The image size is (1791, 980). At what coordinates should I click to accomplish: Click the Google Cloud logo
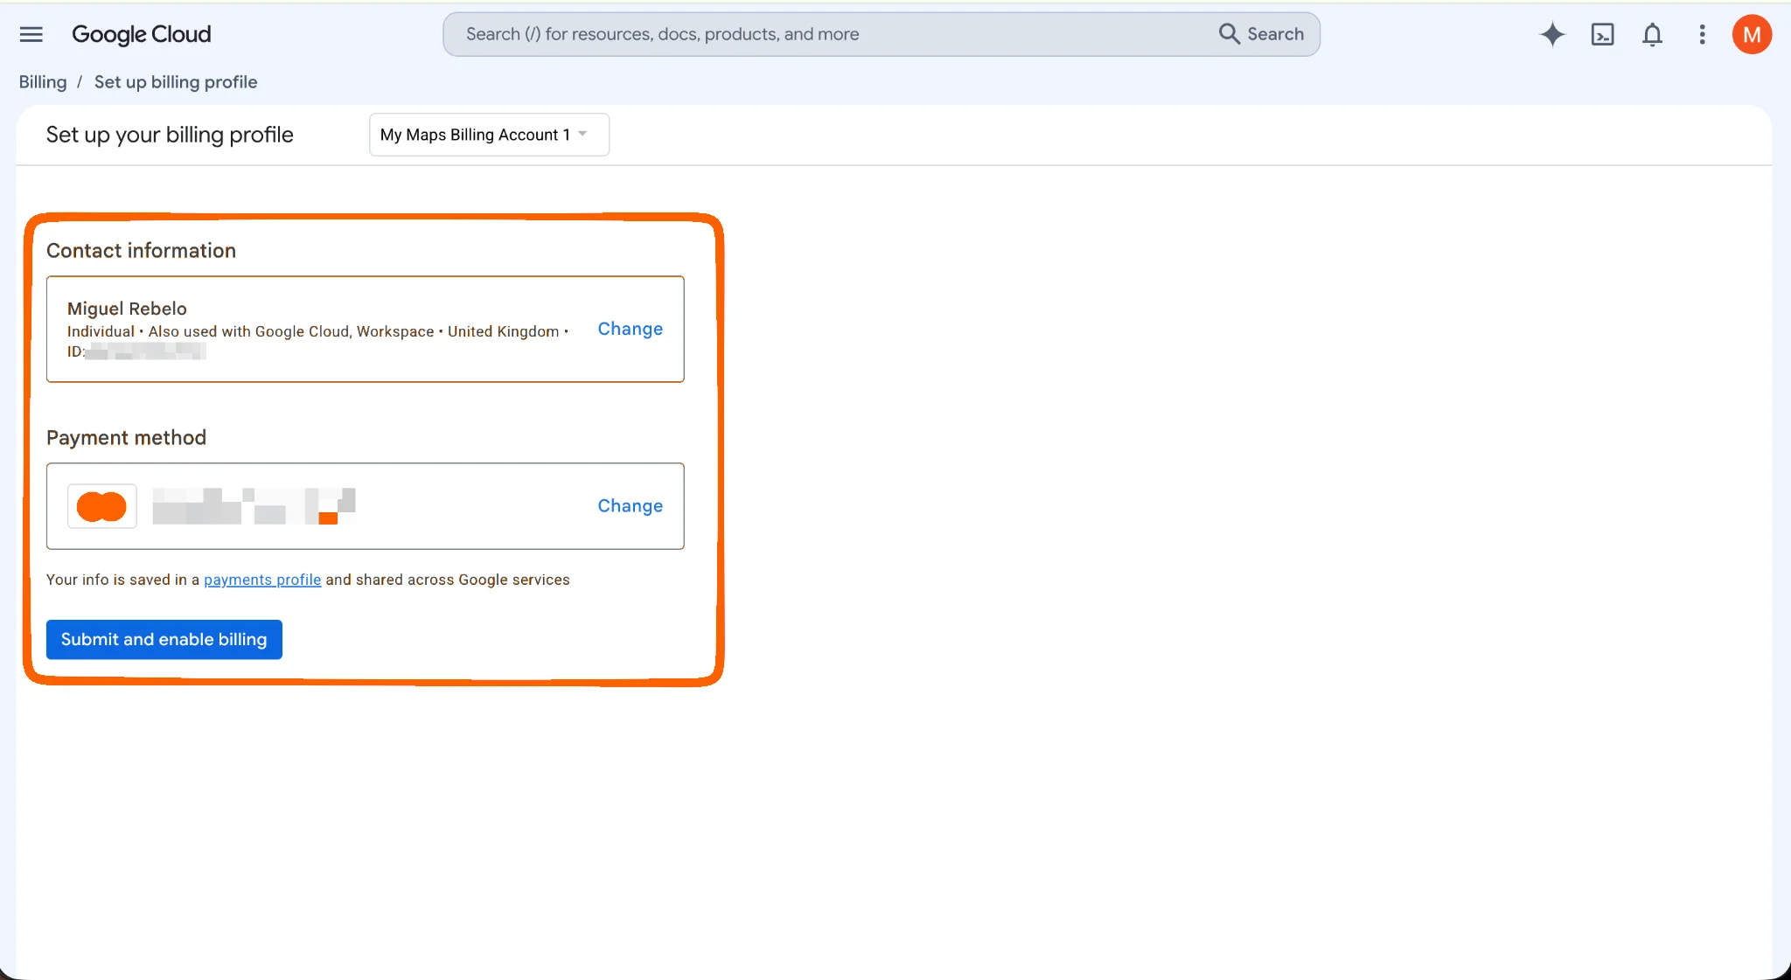(142, 34)
